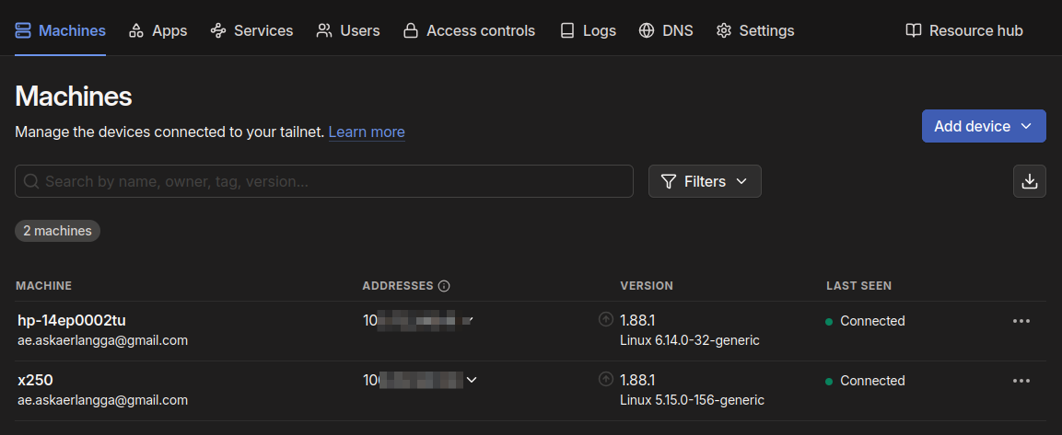This screenshot has height=435, width=1062.
Task: Go to the DNS tab
Action: (x=666, y=30)
